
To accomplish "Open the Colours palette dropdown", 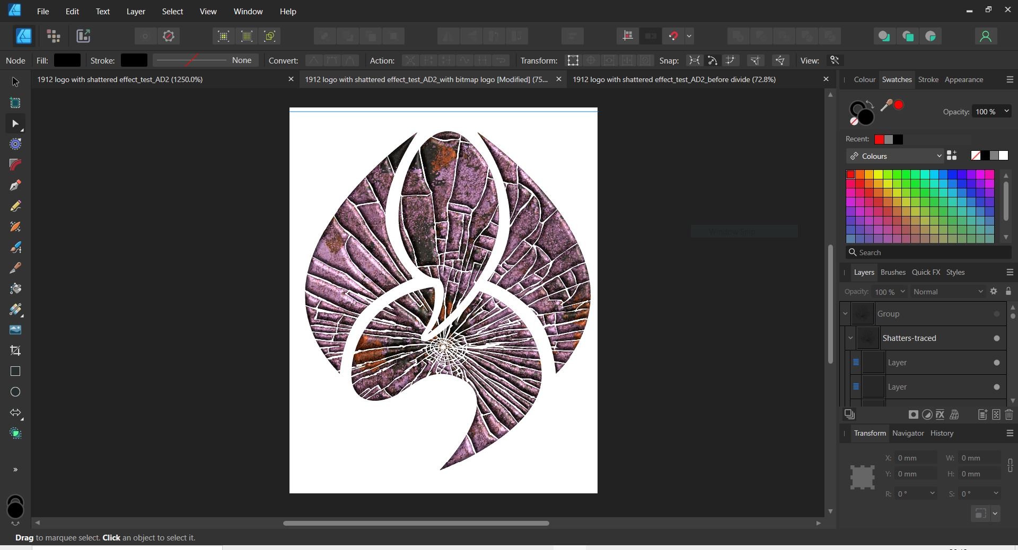I will coord(938,156).
